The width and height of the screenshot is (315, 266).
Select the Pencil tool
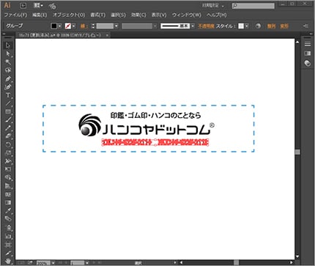click(8, 128)
